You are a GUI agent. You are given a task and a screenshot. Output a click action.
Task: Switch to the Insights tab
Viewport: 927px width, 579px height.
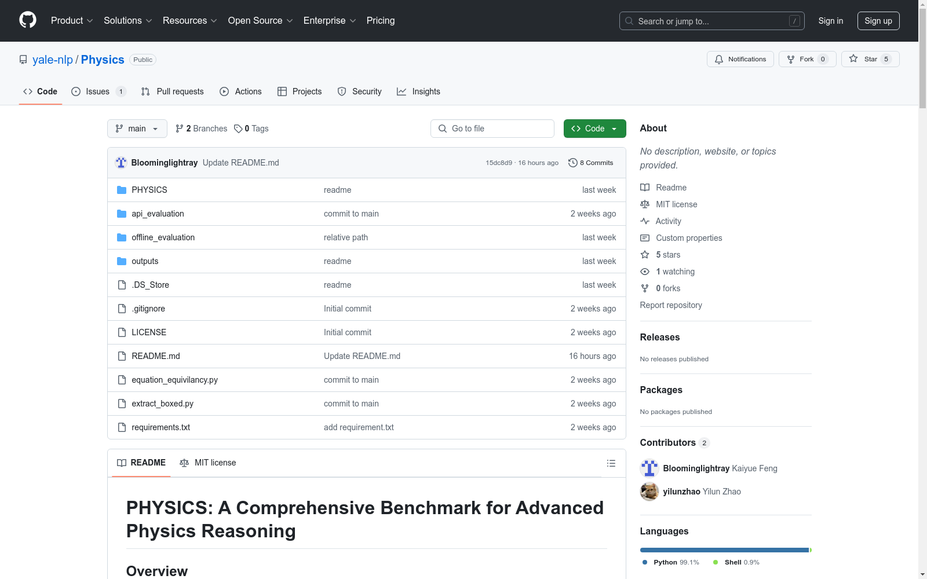418,91
